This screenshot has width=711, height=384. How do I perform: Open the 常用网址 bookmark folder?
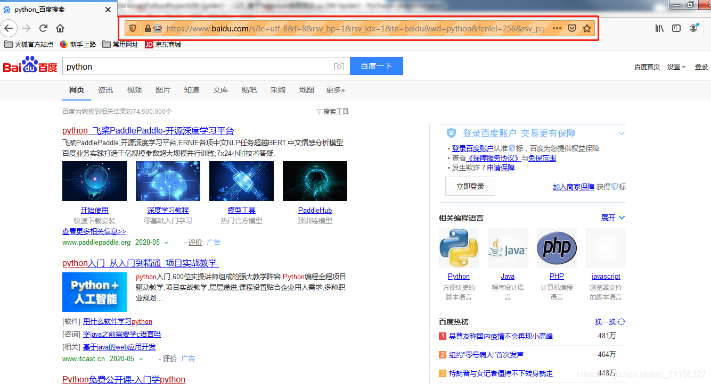click(120, 45)
